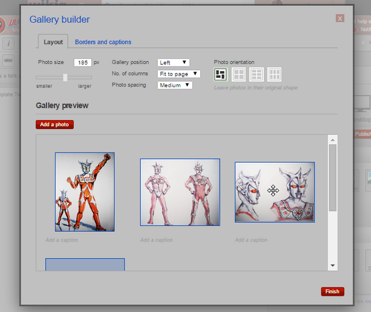371x312 pixels.
Task: Switch to Borders and captions tab
Action: [103, 42]
